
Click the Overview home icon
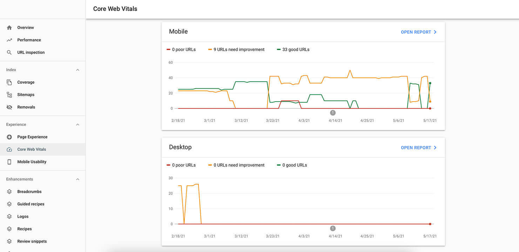click(x=9, y=28)
